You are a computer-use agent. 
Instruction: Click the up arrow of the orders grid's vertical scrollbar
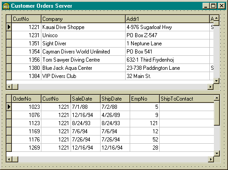click(217, 98)
